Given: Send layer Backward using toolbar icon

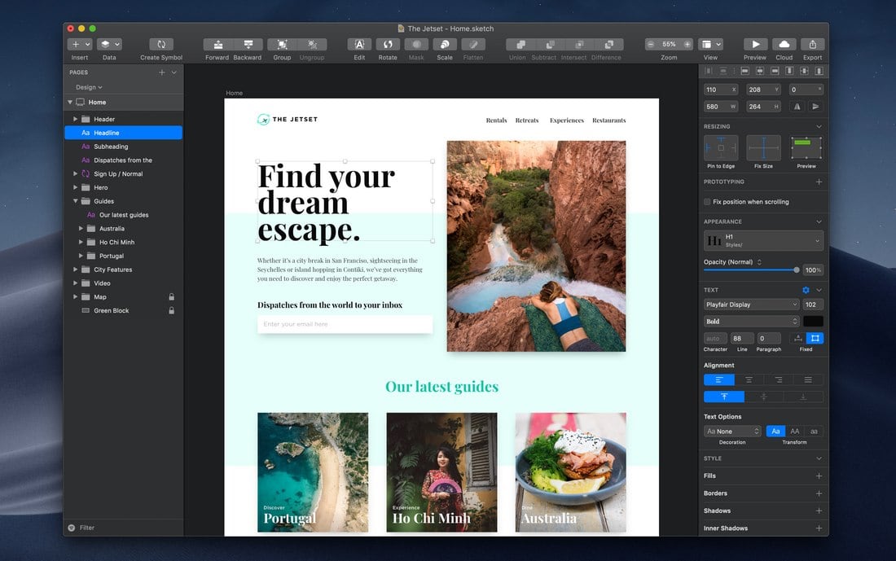Looking at the screenshot, I should [x=248, y=45].
